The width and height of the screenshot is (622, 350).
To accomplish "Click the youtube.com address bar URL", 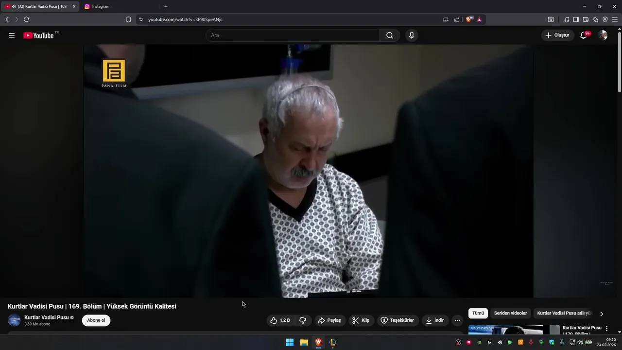I will point(185,19).
